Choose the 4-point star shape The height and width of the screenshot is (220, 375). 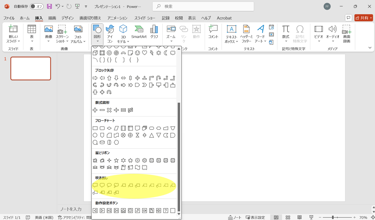[109, 160]
